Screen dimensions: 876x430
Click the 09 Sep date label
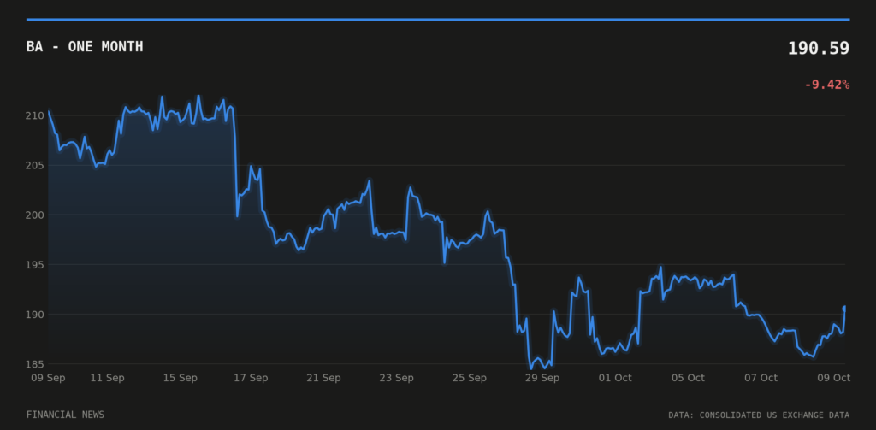click(x=48, y=378)
